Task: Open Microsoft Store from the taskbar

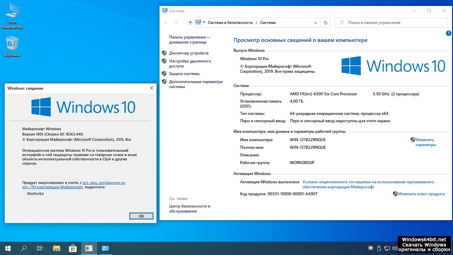Action: click(73, 248)
